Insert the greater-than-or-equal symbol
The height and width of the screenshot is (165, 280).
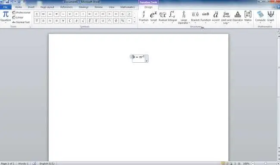click(129, 14)
